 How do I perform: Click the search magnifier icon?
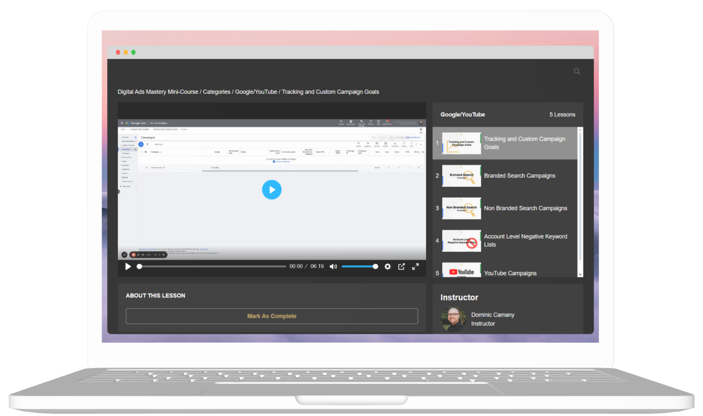coord(577,72)
